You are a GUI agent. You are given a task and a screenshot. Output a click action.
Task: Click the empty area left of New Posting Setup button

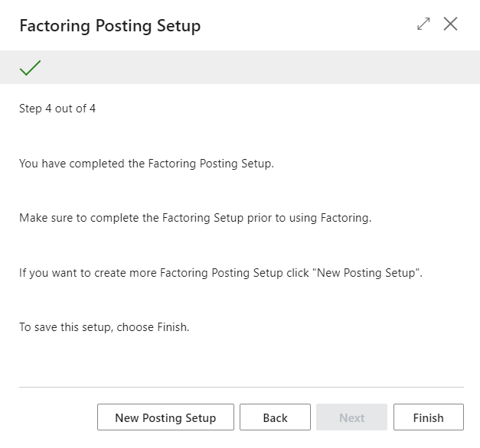pos(54,417)
